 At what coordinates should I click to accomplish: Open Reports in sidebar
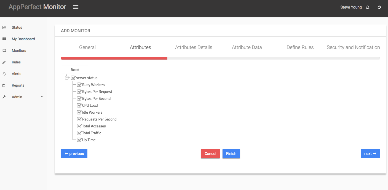click(x=18, y=85)
